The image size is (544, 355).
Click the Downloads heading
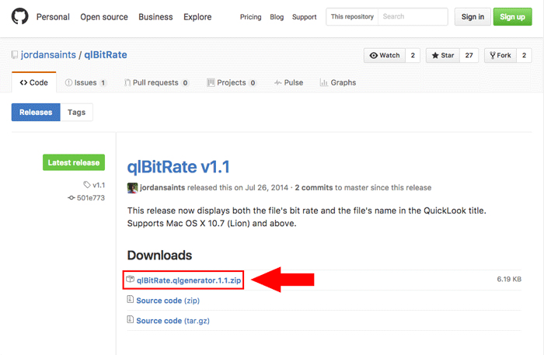pos(159,255)
